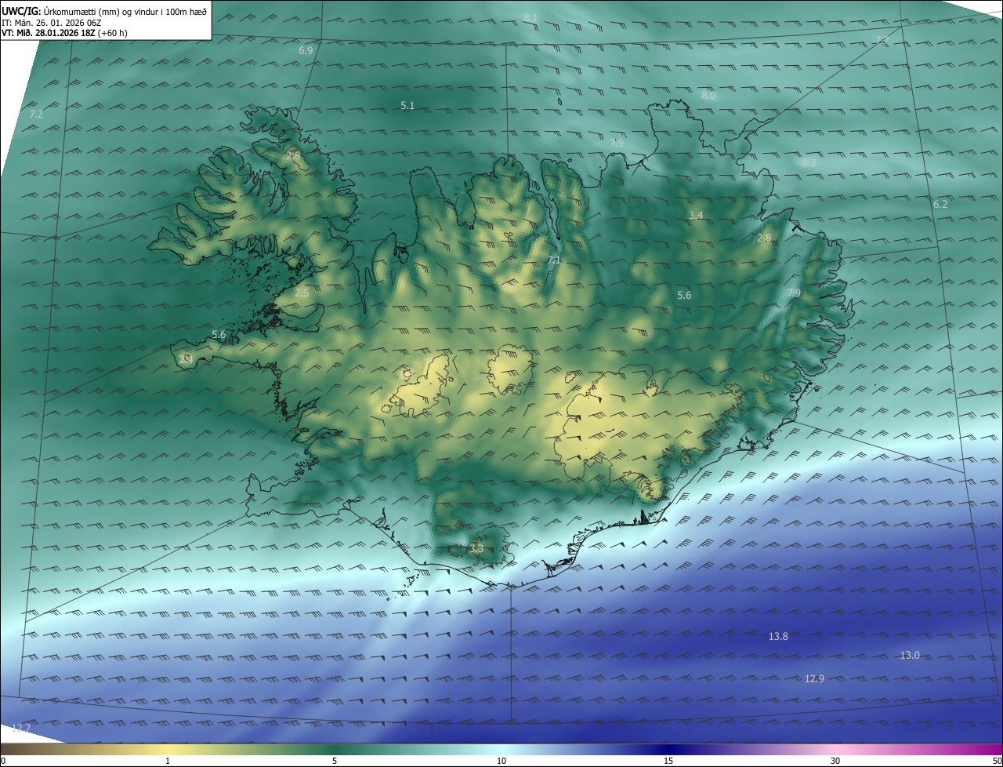
Task: Click the 10 tick label on color scale
Action: click(501, 761)
